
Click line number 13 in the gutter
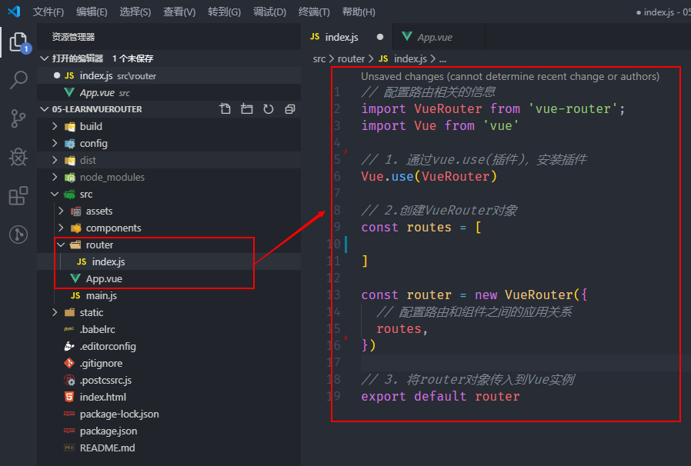pyautogui.click(x=335, y=295)
